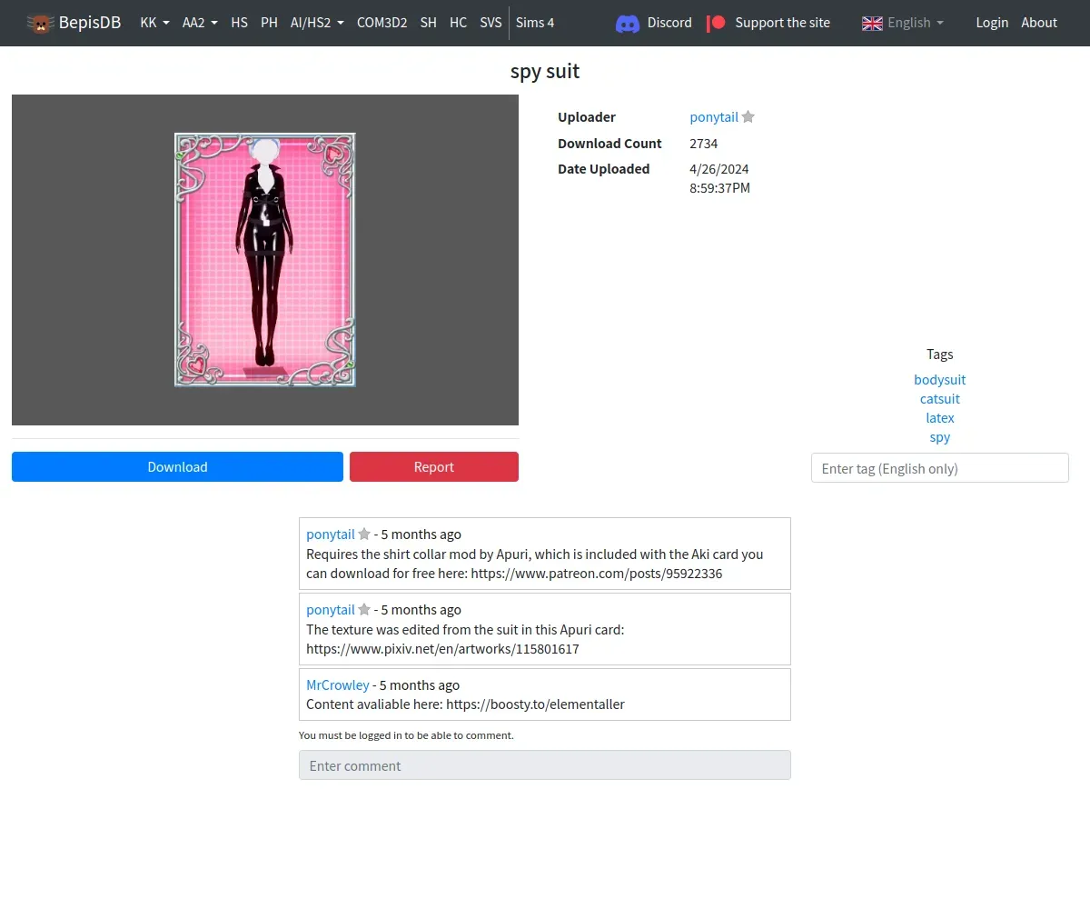
Task: Click the red Report button
Action: tap(434, 466)
